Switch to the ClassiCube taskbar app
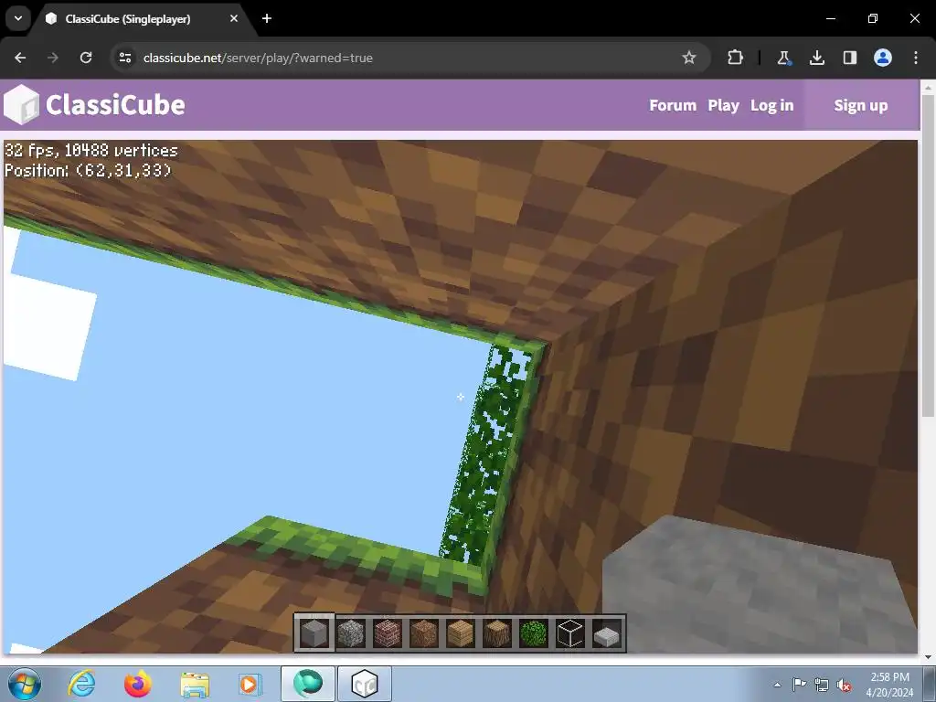The height and width of the screenshot is (702, 936). (365, 684)
